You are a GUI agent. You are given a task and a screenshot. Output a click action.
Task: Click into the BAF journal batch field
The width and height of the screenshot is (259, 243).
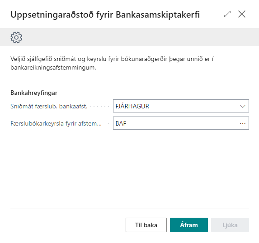(181, 123)
